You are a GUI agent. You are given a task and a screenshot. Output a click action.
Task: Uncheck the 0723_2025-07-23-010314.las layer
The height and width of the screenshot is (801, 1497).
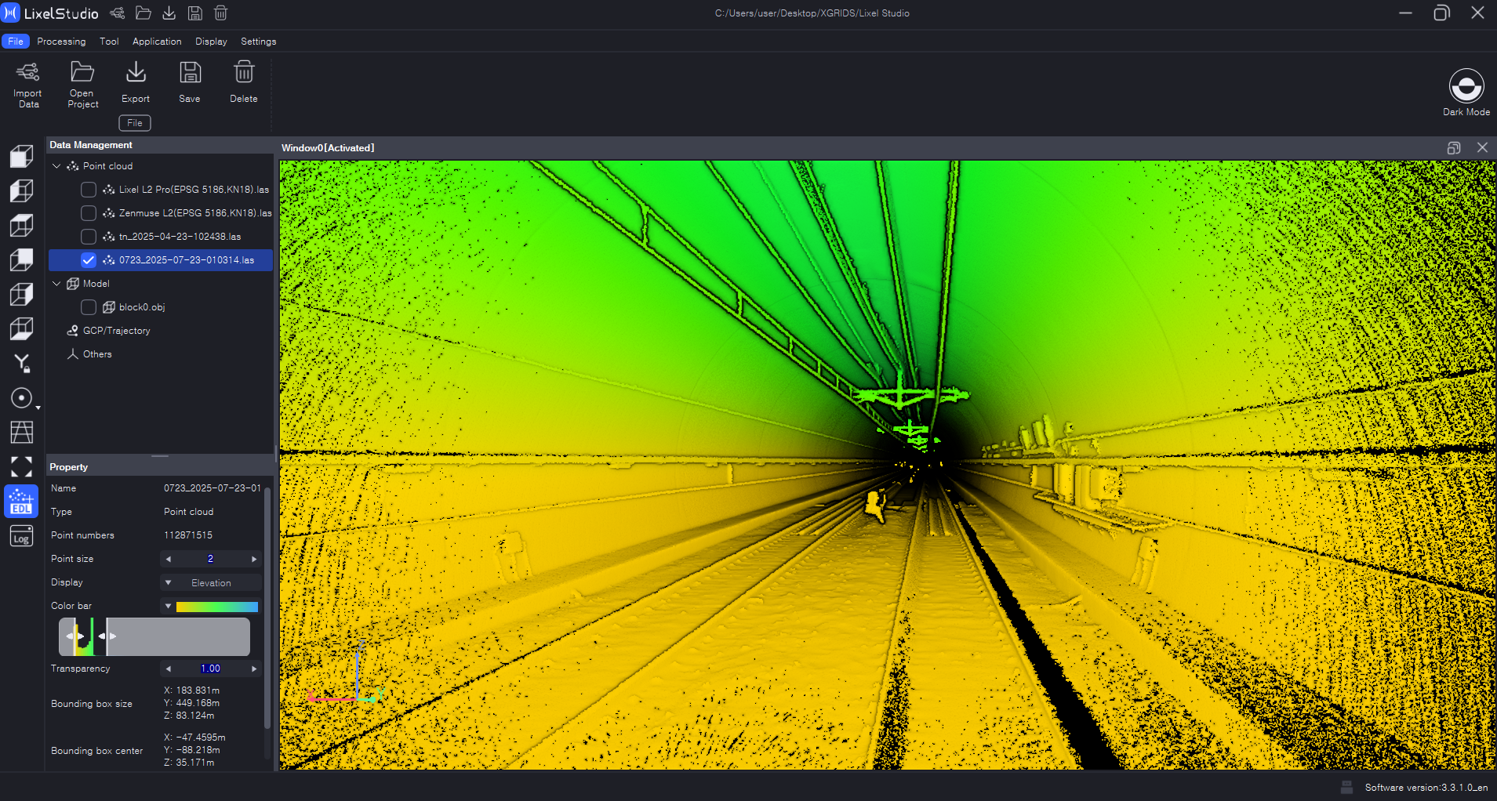pyautogui.click(x=89, y=260)
